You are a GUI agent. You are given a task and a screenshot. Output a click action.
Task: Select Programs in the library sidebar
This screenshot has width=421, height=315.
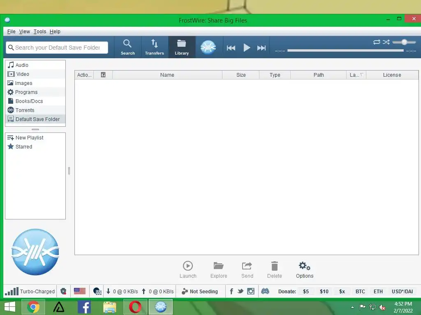pos(35,92)
